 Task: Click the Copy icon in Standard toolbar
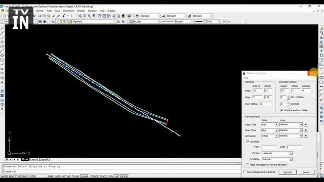(44, 16)
